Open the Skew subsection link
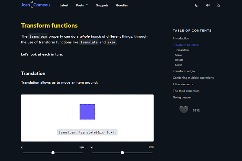Screen dimensions: 242x161 pyautogui.click(x=178, y=65)
